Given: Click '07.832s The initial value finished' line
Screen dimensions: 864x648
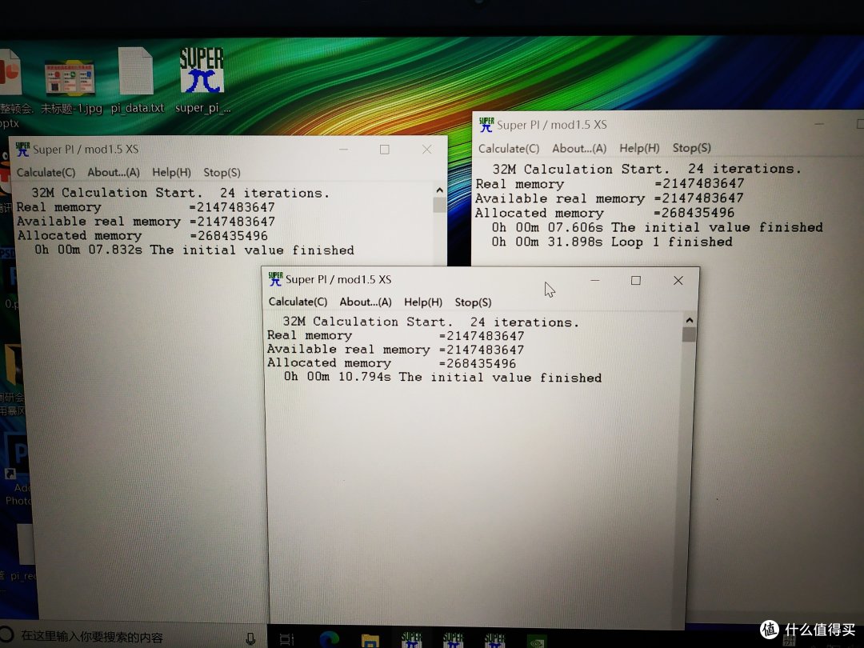Looking at the screenshot, I should tap(194, 250).
